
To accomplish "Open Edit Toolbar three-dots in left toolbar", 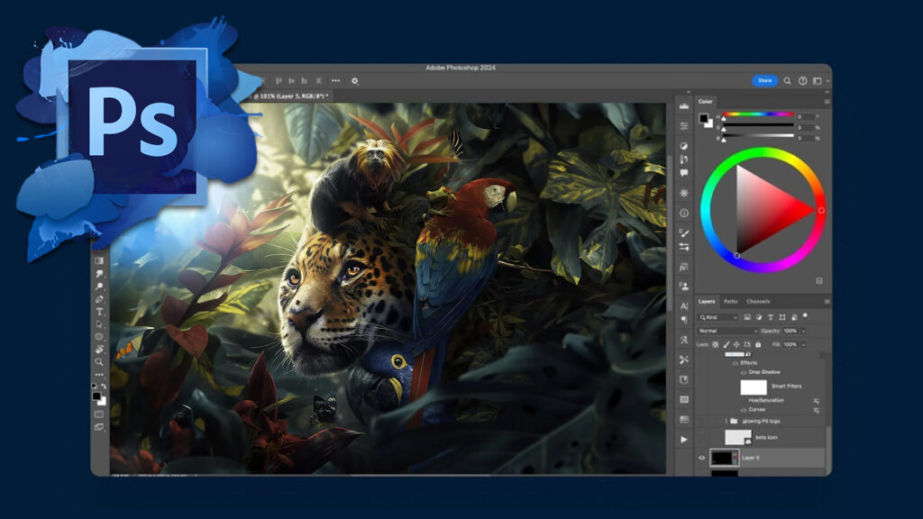I will click(99, 375).
